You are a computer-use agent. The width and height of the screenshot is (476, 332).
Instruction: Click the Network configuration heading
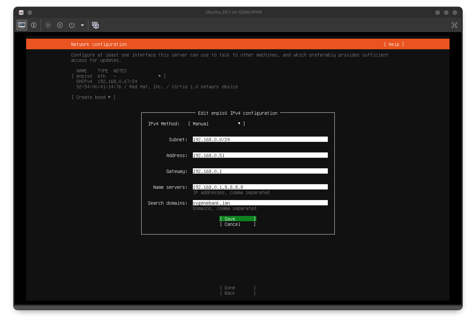tap(99, 44)
